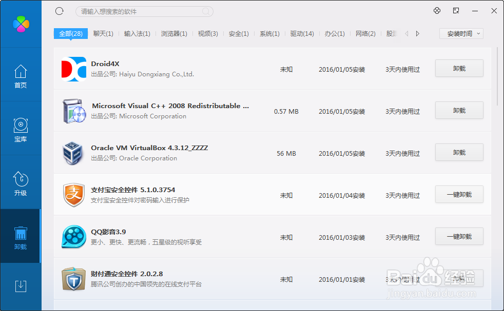Uninstall Oracle VM VirtualBox
This screenshot has height=311, width=504.
(459, 153)
